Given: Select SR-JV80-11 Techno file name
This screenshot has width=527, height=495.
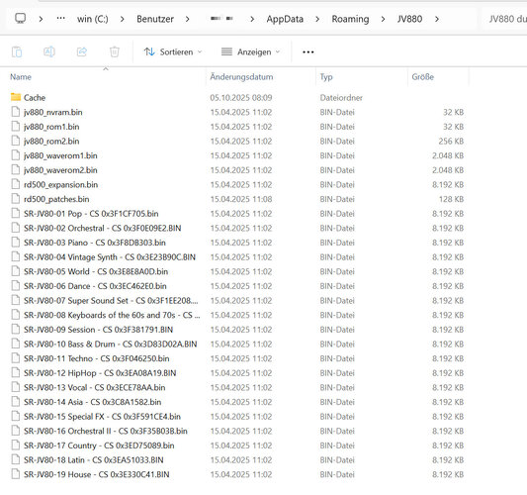Looking at the screenshot, I should (97, 358).
